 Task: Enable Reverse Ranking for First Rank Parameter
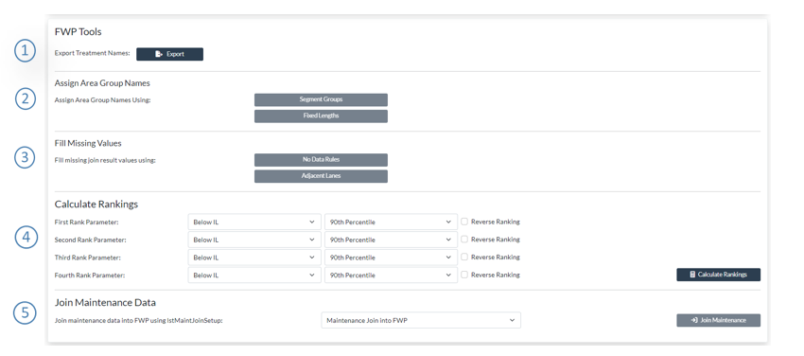464,222
